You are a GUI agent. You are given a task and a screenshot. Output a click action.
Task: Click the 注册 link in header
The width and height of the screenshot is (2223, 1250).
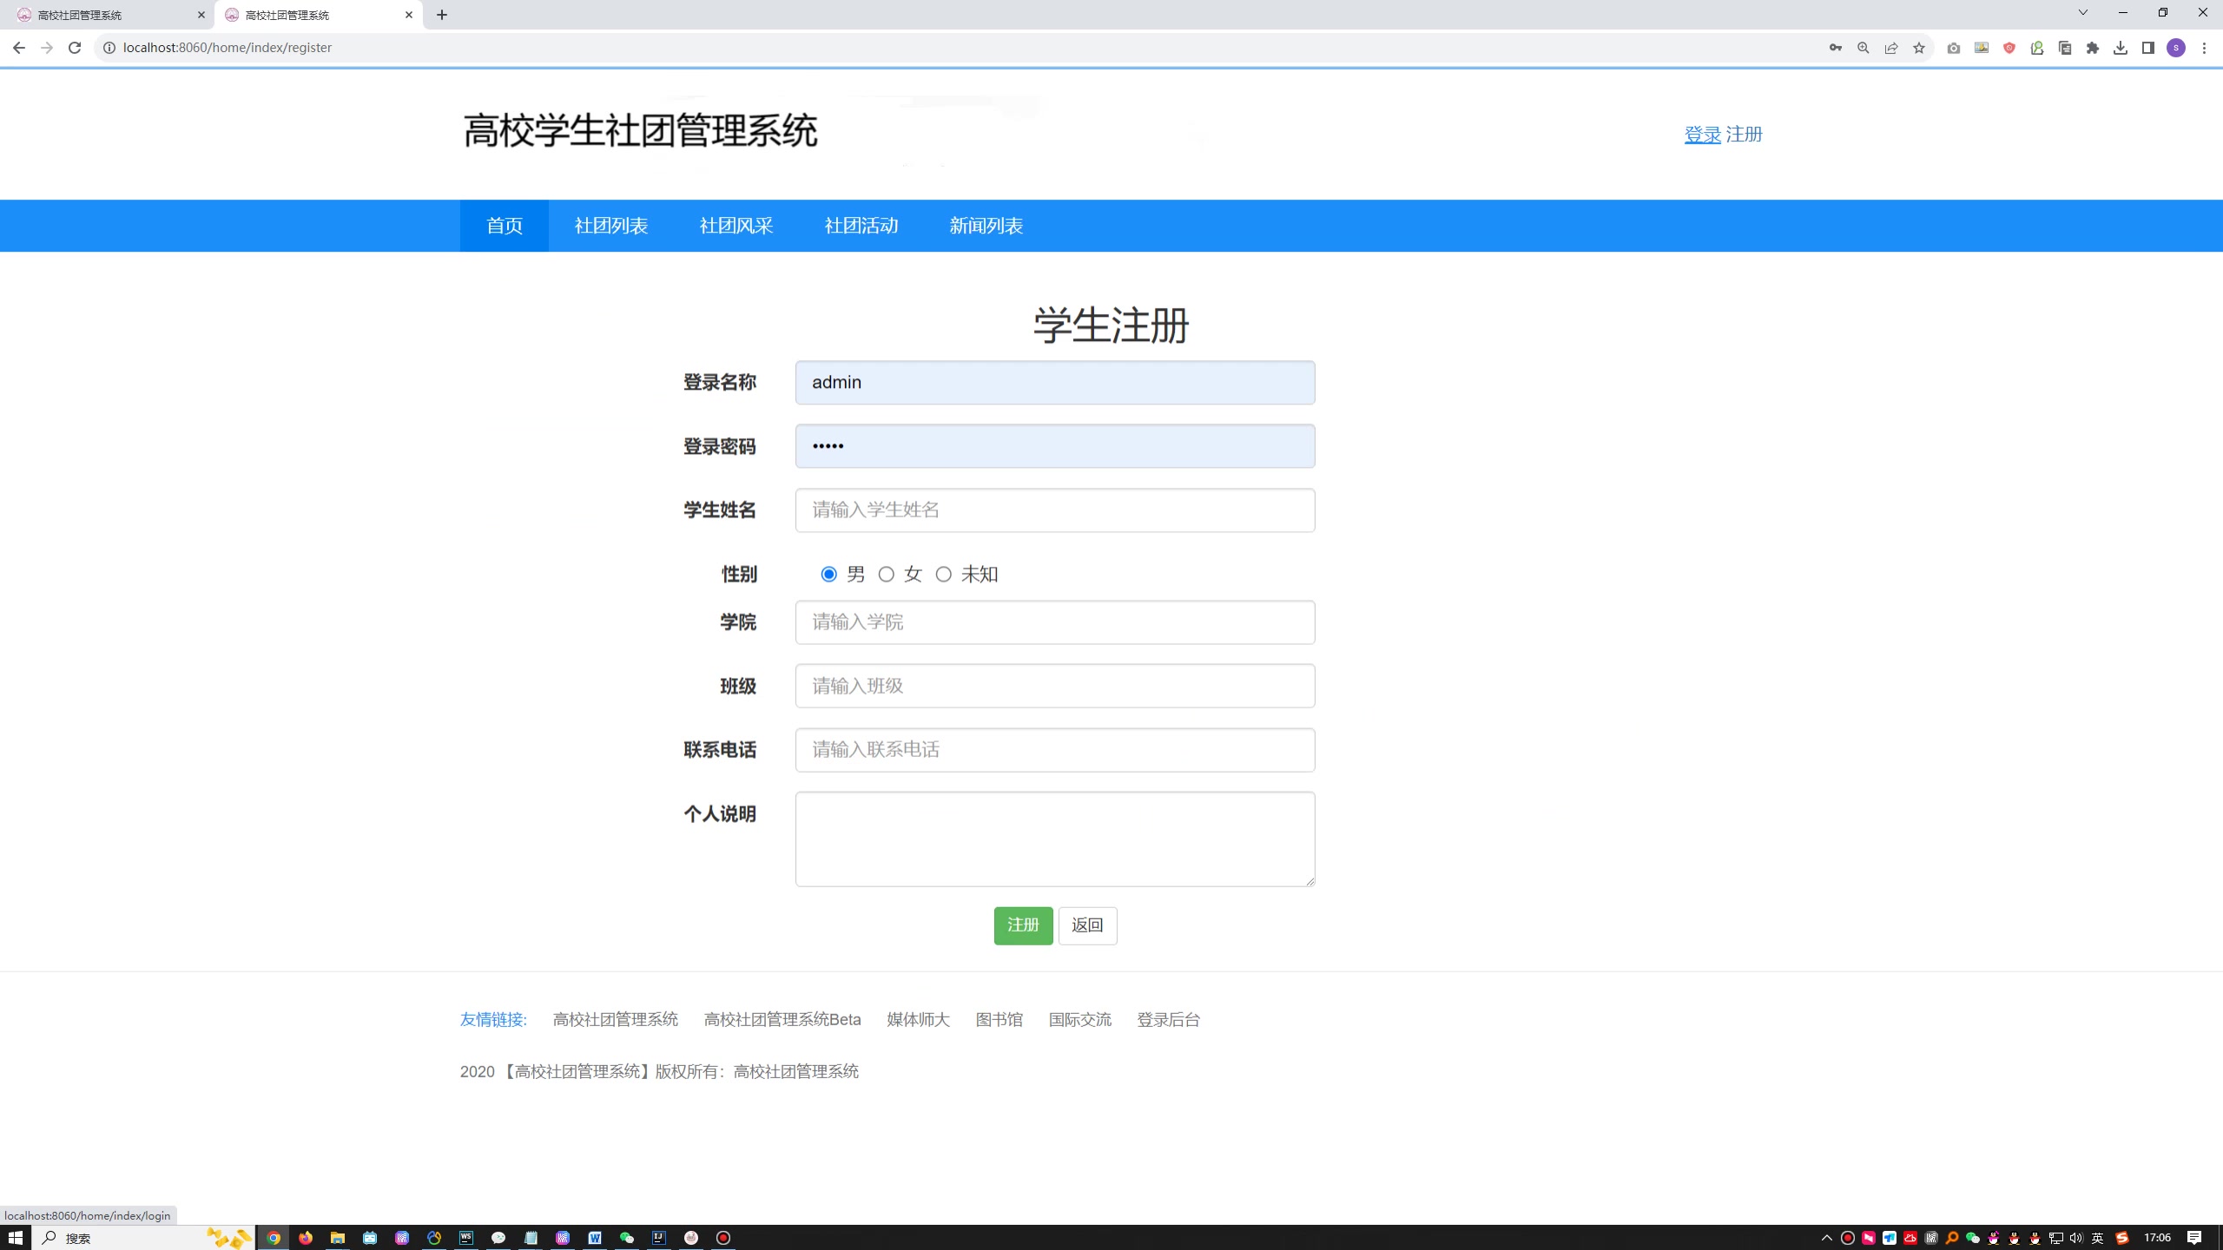pyautogui.click(x=1744, y=135)
